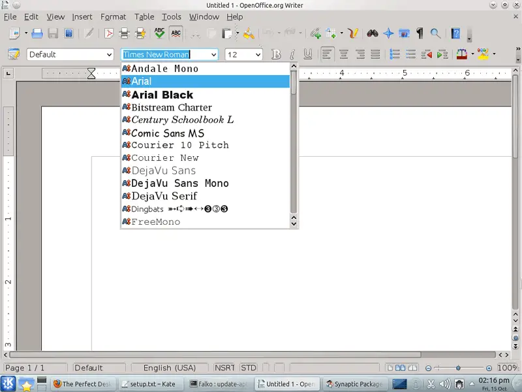Expand Table insert dropdown arrow

point(341,33)
